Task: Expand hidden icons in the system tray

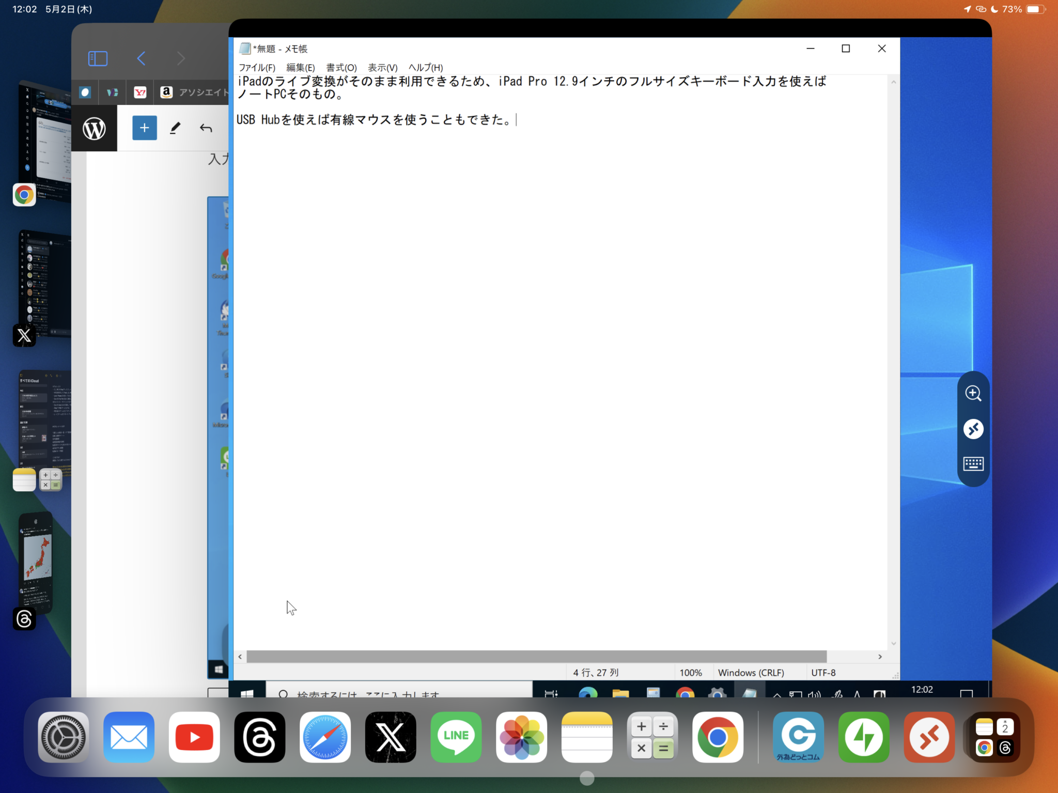Action: (x=776, y=695)
